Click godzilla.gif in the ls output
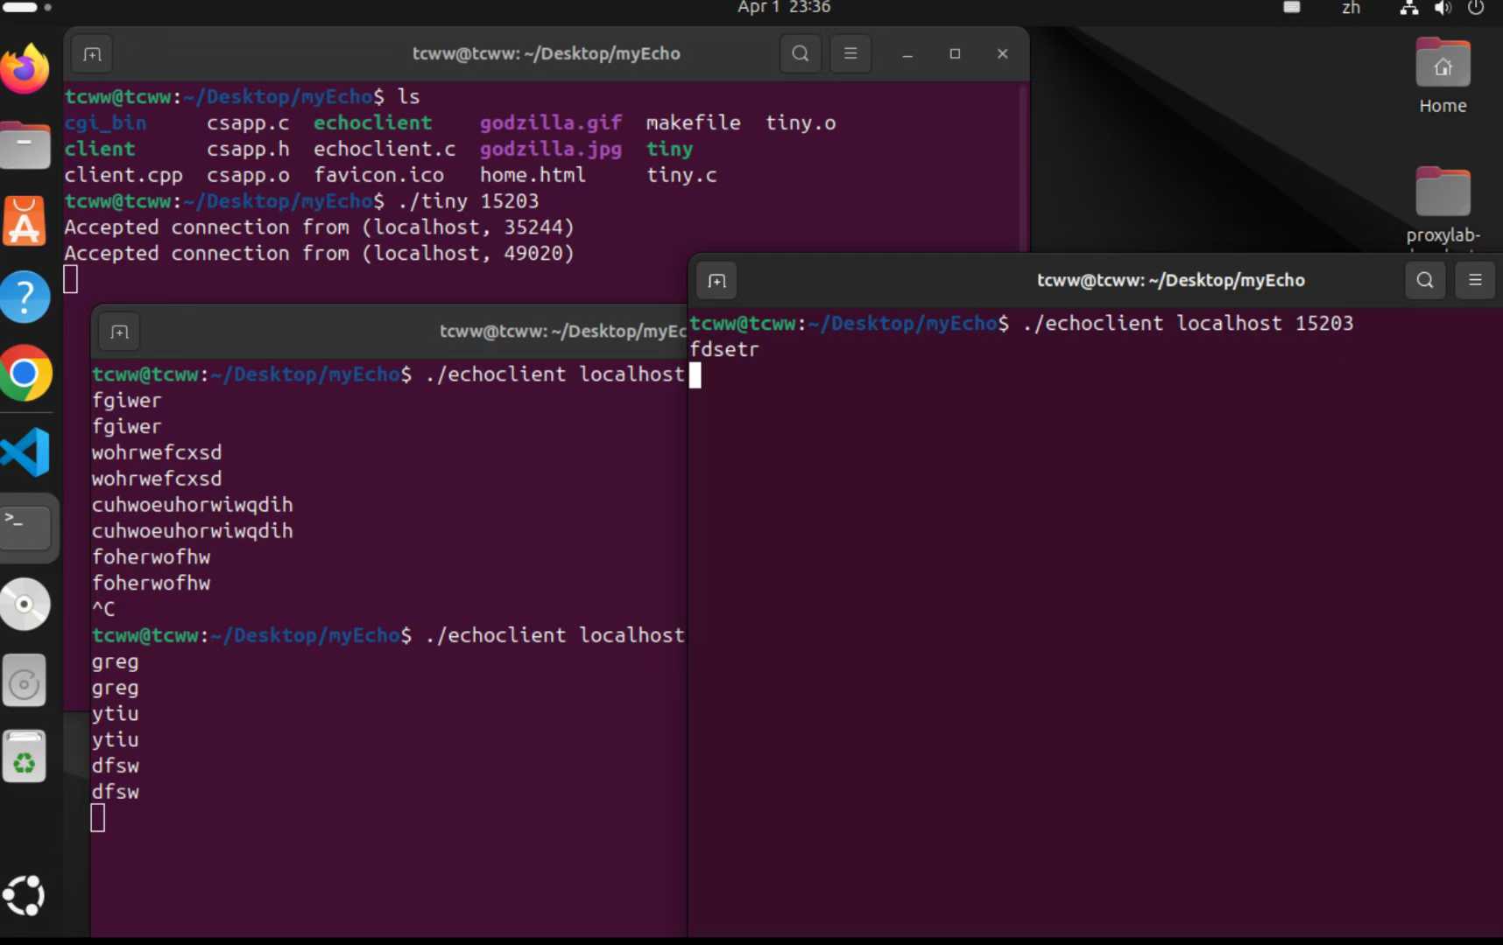Viewport: 1503px width, 945px height. coord(551,123)
